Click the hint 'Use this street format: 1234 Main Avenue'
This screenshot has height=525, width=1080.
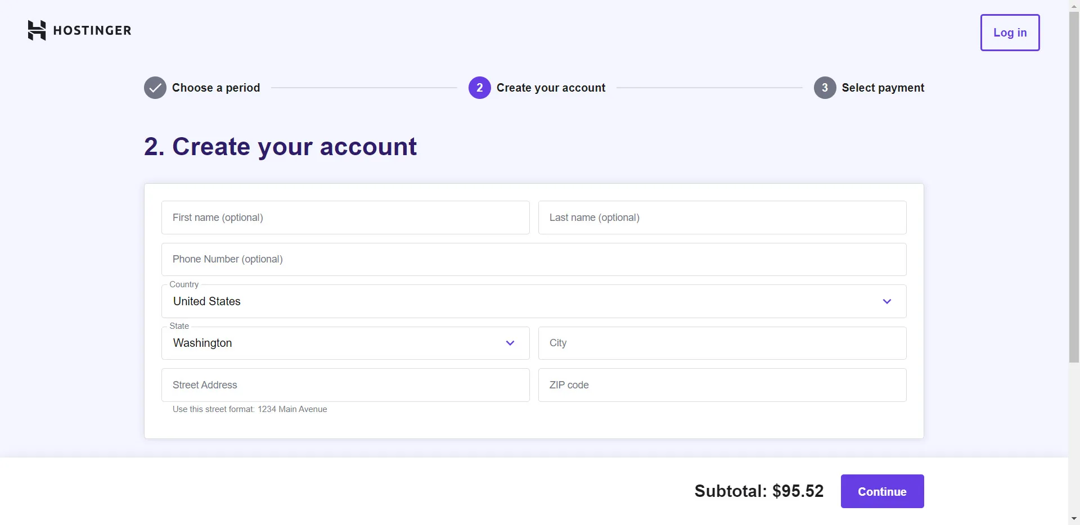tap(250, 409)
